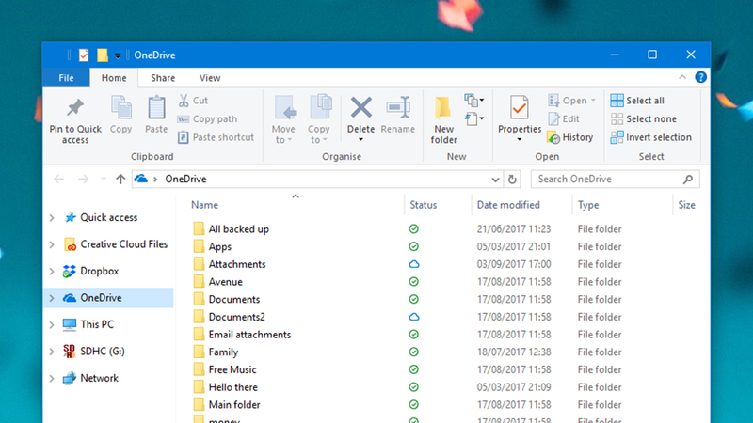Click the Delete X icon
The height and width of the screenshot is (423, 753).
[360, 107]
